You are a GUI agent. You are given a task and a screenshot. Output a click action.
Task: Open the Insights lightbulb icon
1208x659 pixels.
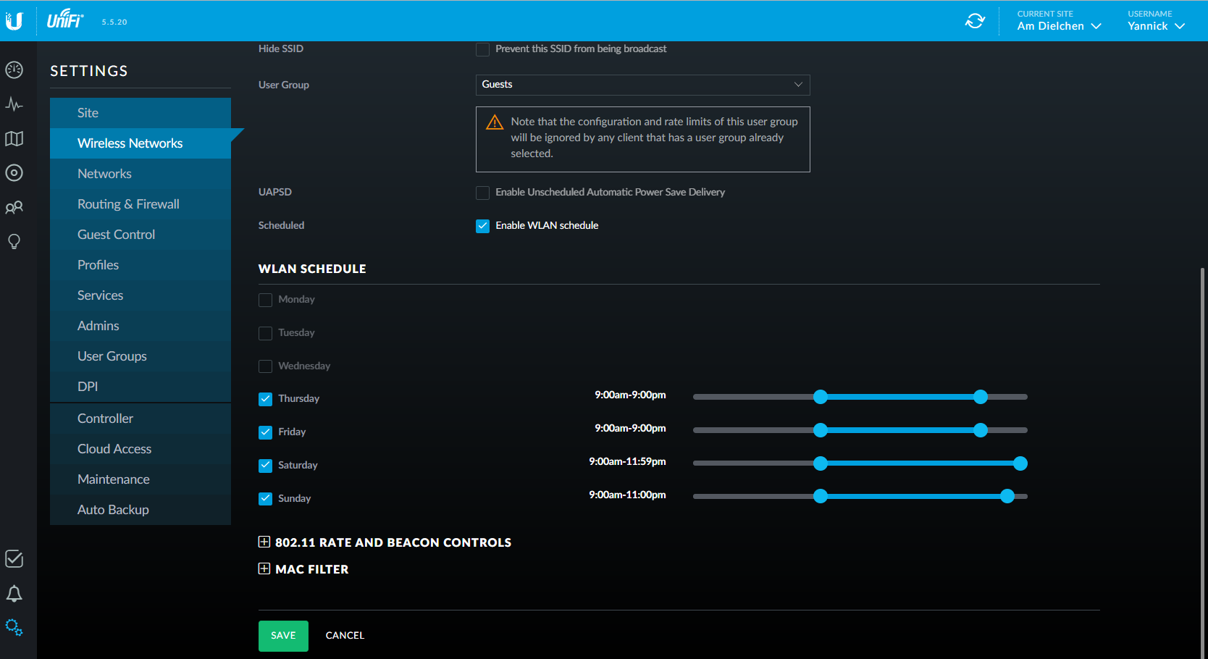tap(14, 242)
